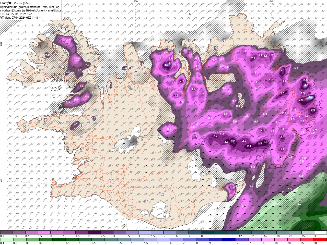Select the violet 12 swatch, bottom legend row
327x245 pixels.
pos(242,239)
